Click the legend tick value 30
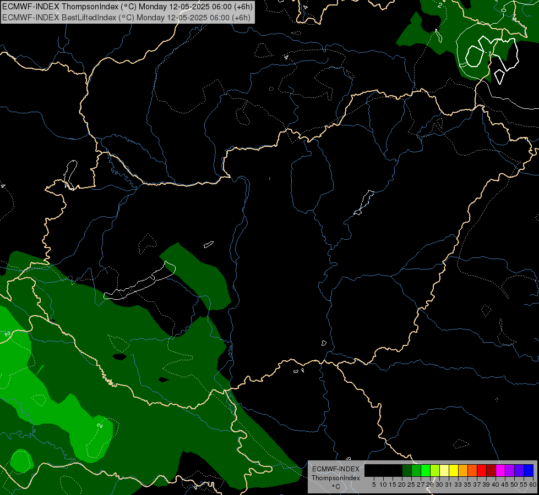539x495 pixels. (439, 485)
